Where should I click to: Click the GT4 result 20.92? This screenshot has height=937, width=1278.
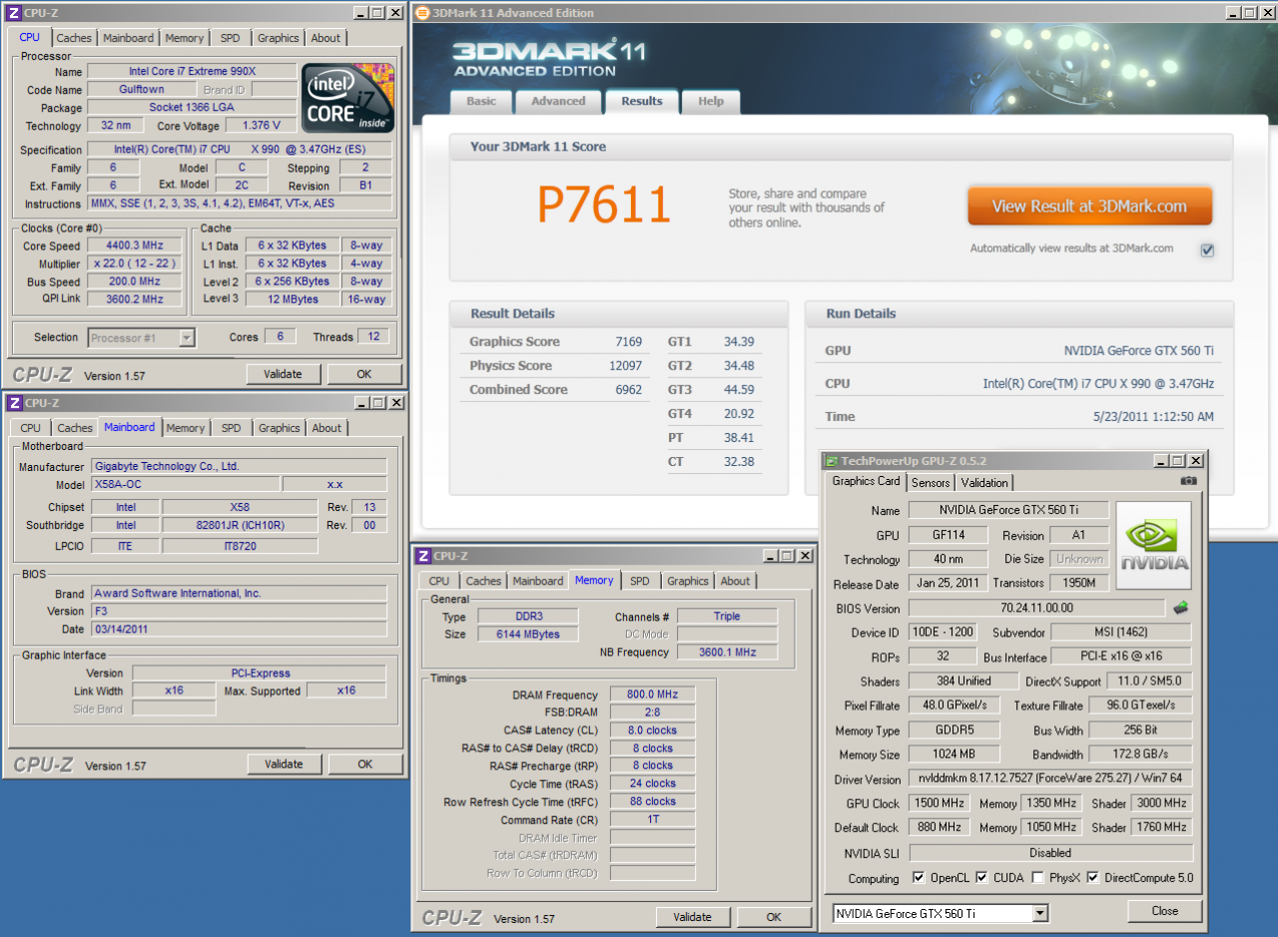coord(739,413)
